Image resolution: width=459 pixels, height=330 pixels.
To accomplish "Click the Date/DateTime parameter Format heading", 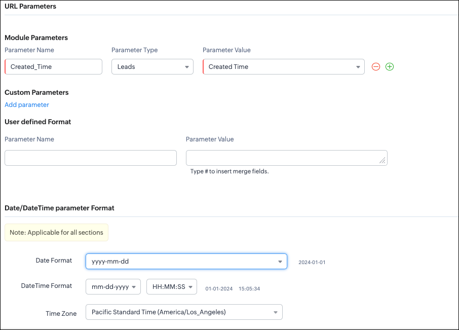I will (59, 208).
